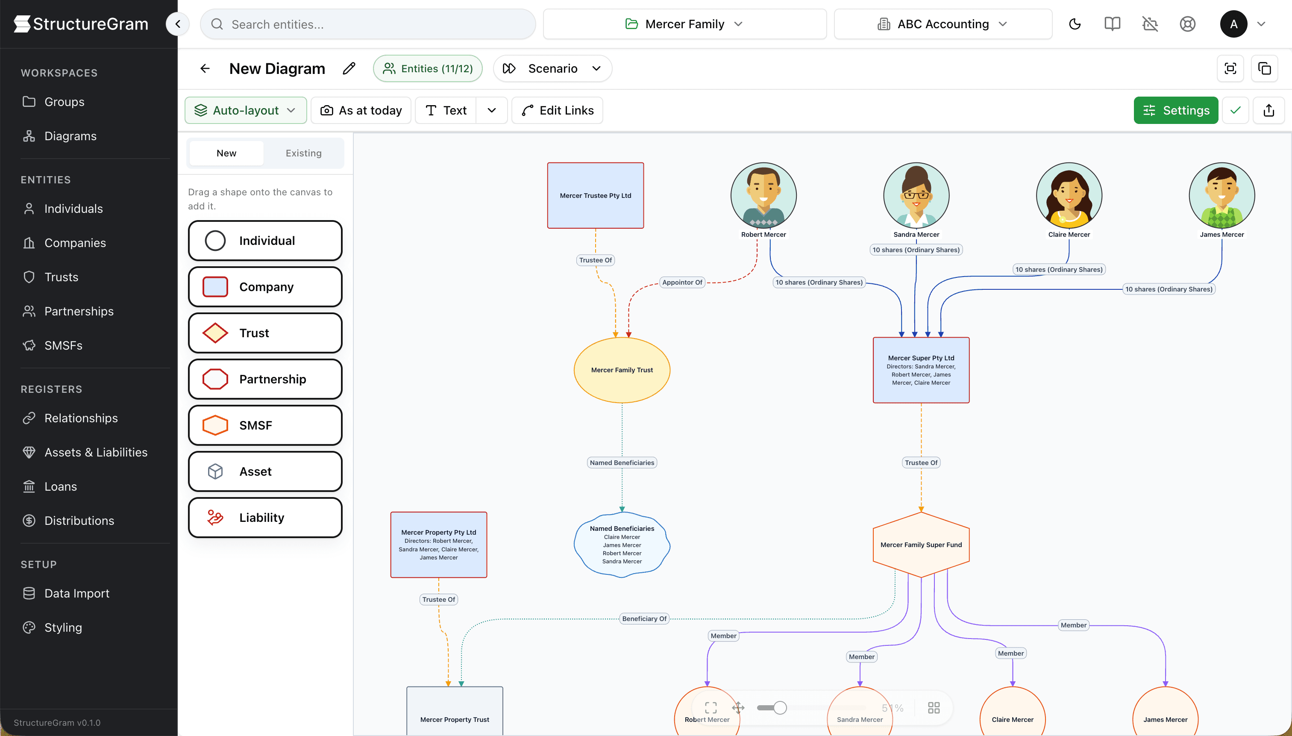The height and width of the screenshot is (736, 1292).
Task: Open Diagrams in the sidebar
Action: [70, 136]
